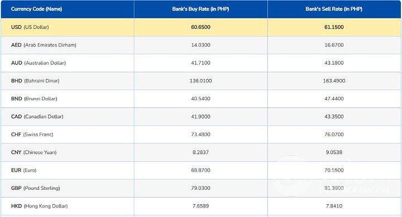Select the EUR (Euro) cell
This screenshot has width=402, height=217.
pyautogui.click(x=68, y=170)
